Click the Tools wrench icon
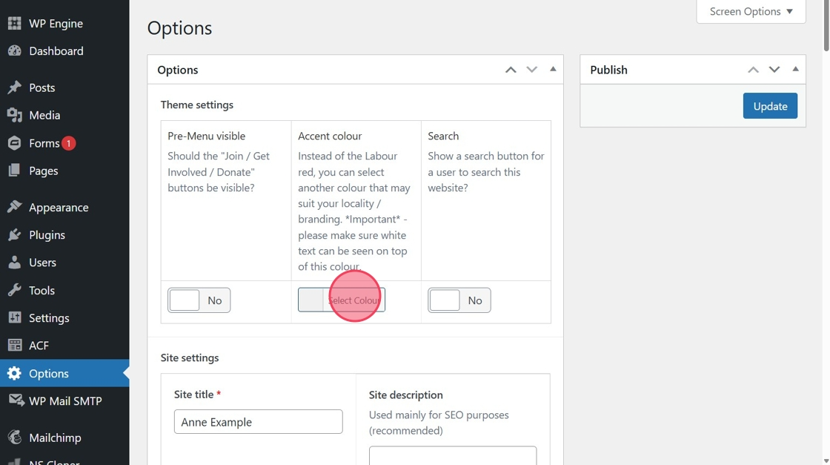Image resolution: width=830 pixels, height=465 pixels. (x=14, y=291)
